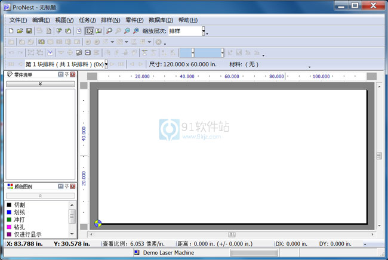
Task: Click the horizontal scrollbar right arrow
Action: (372, 234)
